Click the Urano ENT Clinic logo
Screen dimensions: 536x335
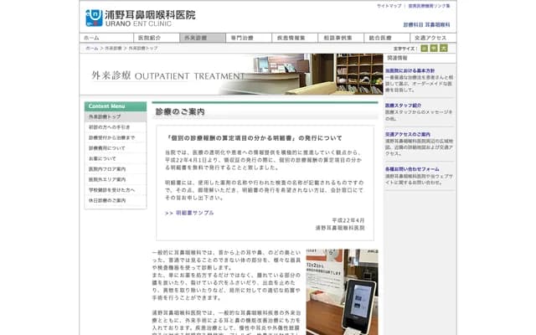coord(141,17)
